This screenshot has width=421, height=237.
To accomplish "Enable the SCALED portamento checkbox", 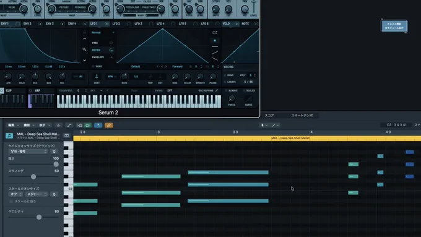I will pyautogui.click(x=244, y=90).
